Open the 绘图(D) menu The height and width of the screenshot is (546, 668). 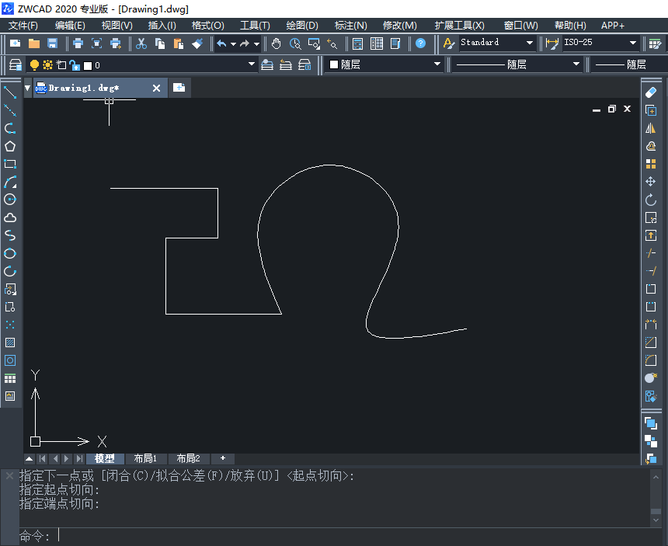click(x=302, y=25)
